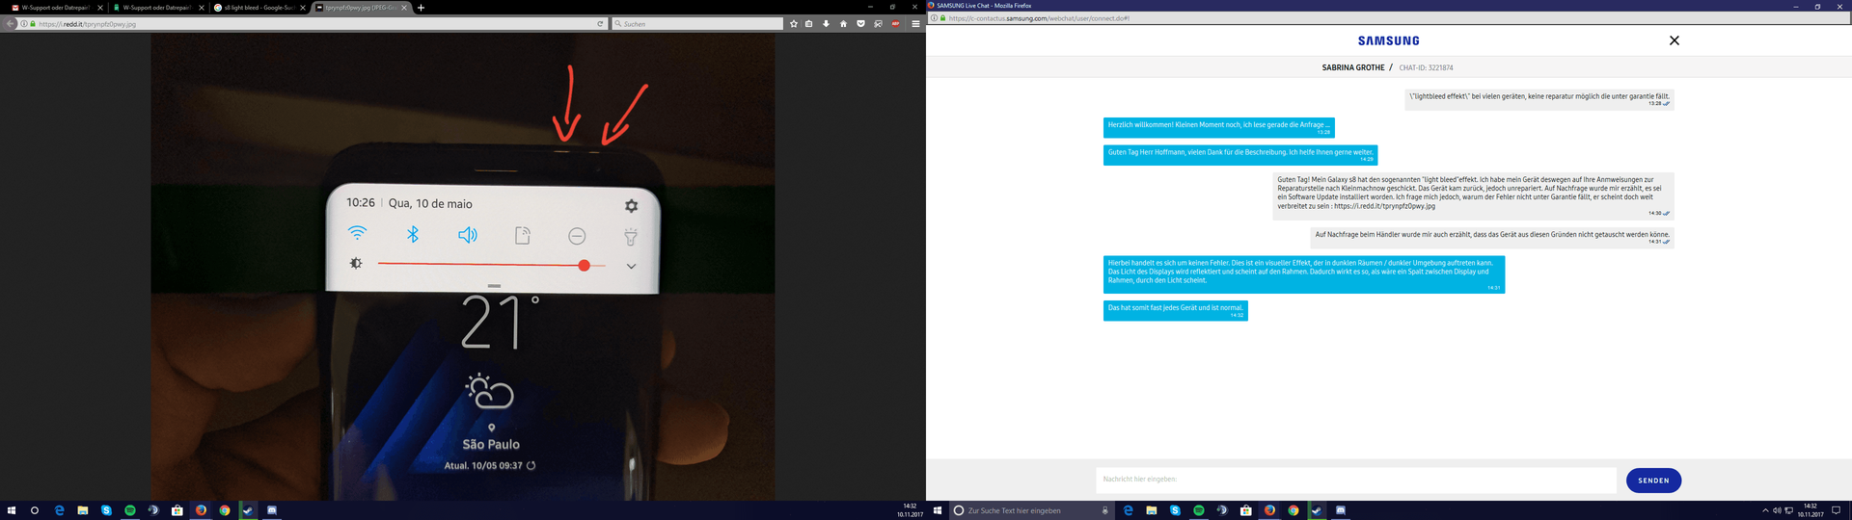Viewport: 1852px width, 520px height.
Task: Open Edge on left monitor taskbar
Action: (59, 510)
